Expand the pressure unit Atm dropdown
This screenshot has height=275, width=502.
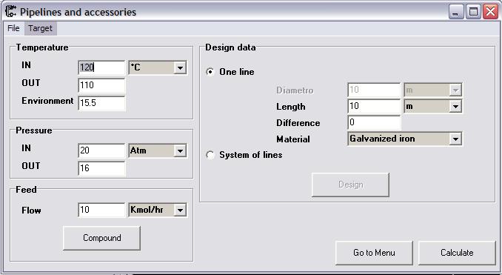click(x=158, y=150)
